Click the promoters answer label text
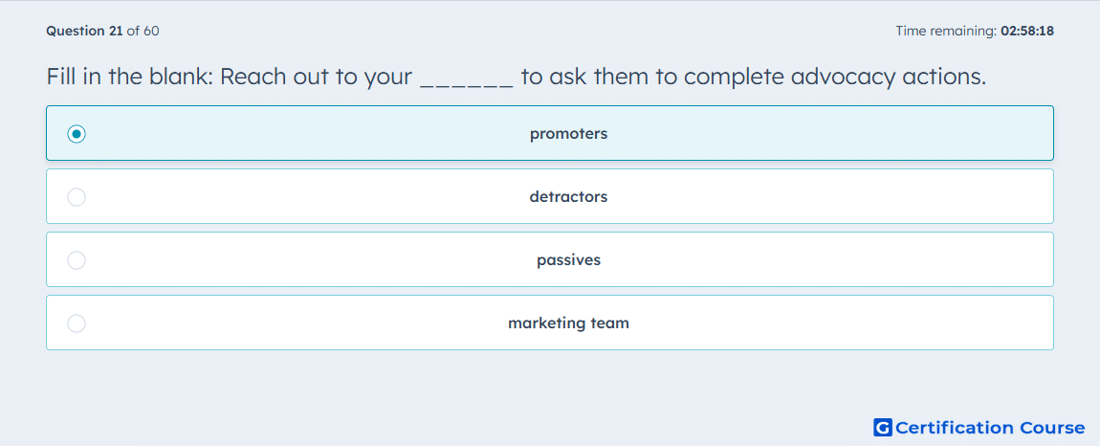1100x446 pixels. coord(568,133)
